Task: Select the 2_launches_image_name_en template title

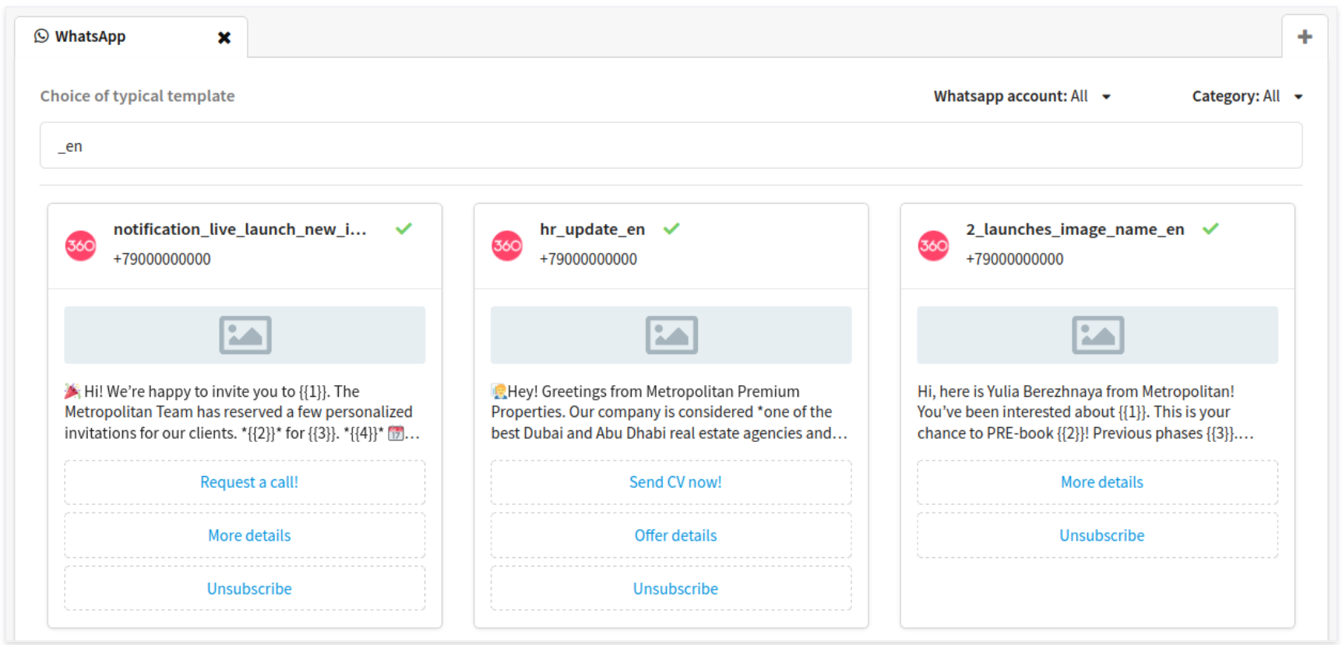Action: pos(1075,230)
